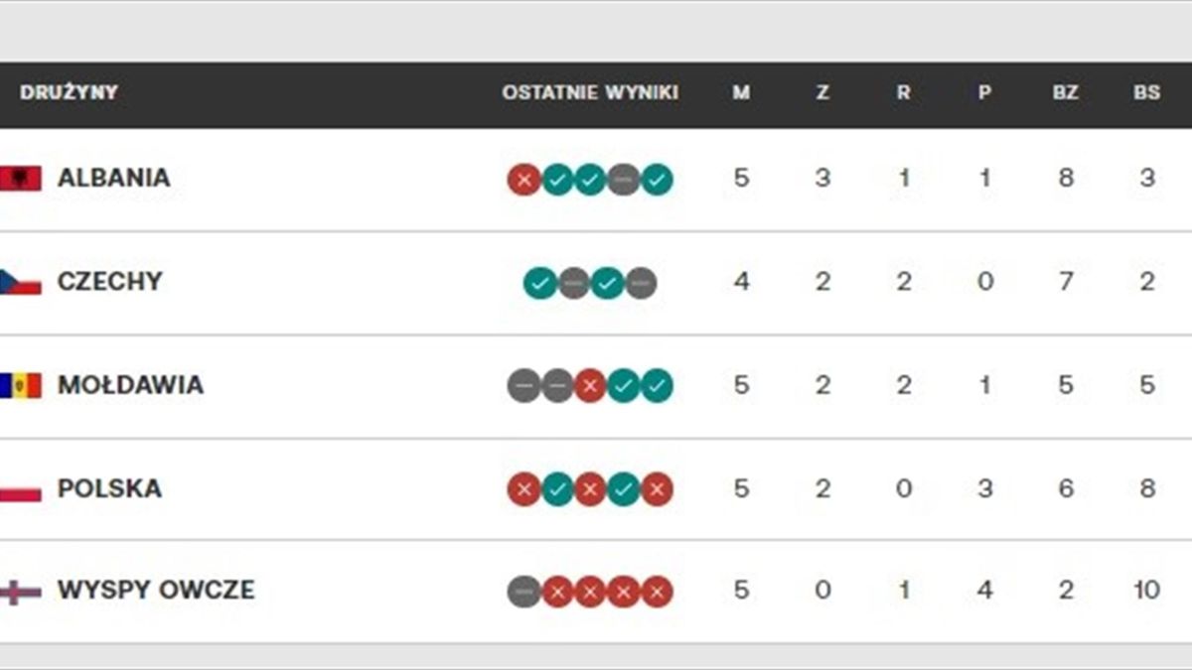Click Czechy's first green win icon
The height and width of the screenshot is (670, 1192).
pyautogui.click(x=539, y=284)
